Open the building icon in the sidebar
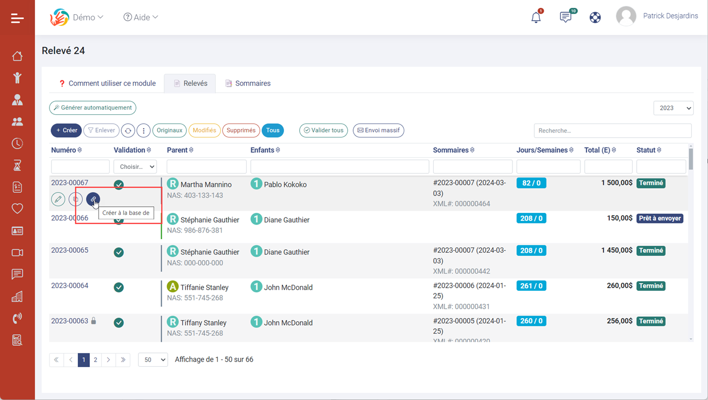Image resolution: width=708 pixels, height=400 pixels. coord(17,296)
